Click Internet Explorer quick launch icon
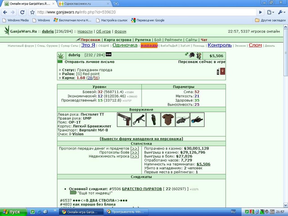The image size is (288, 216). pyautogui.click(x=39, y=212)
